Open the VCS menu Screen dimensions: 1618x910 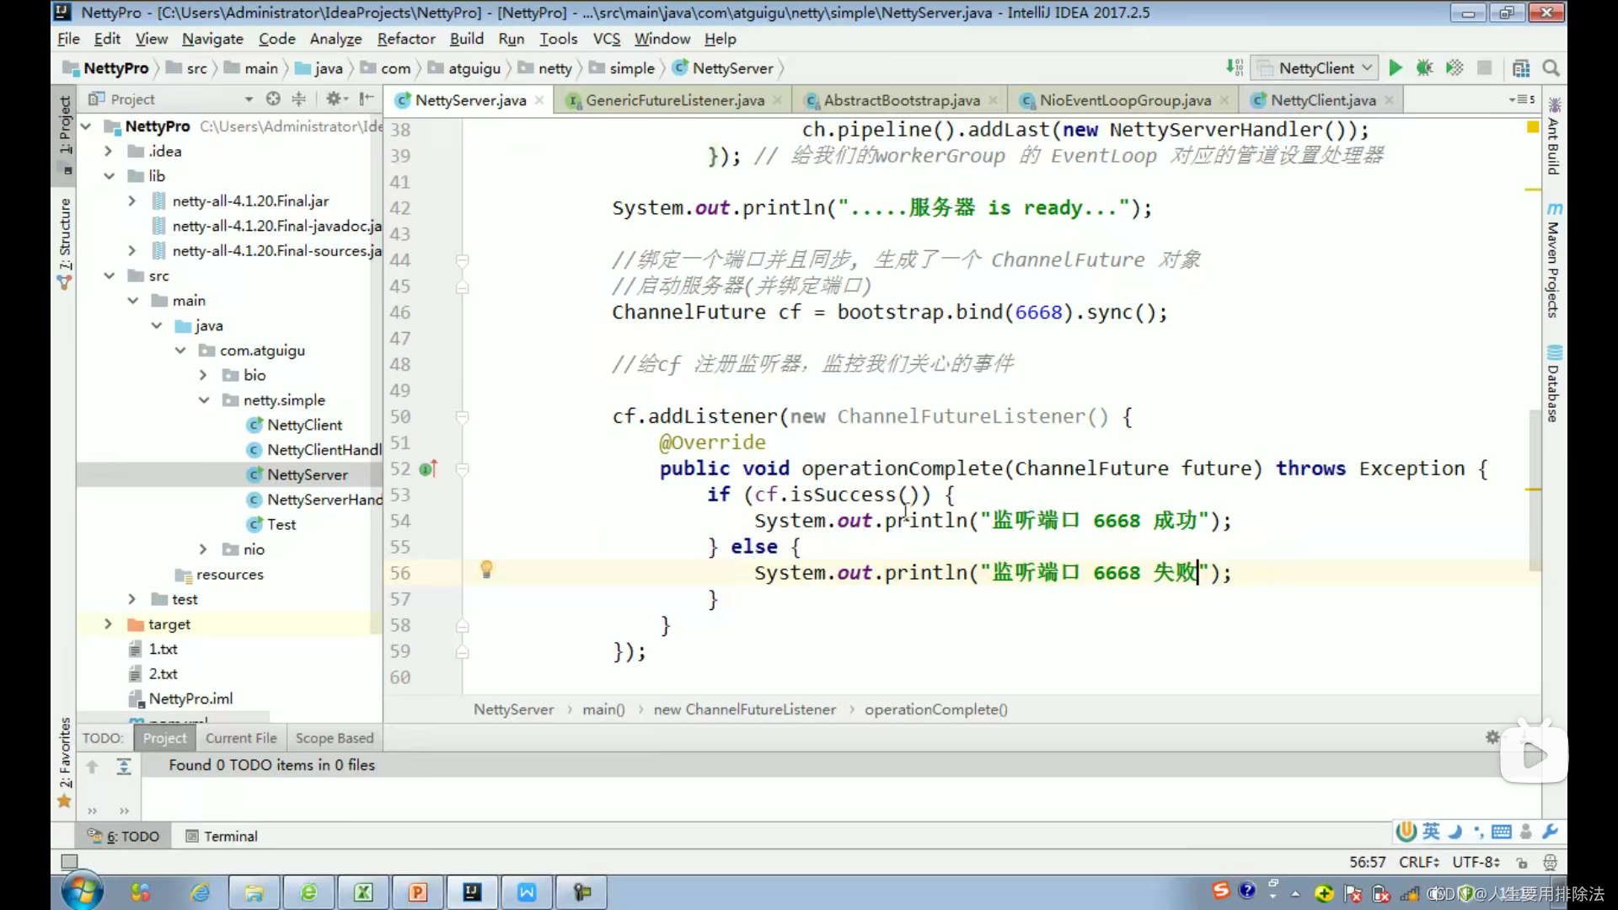[606, 39]
